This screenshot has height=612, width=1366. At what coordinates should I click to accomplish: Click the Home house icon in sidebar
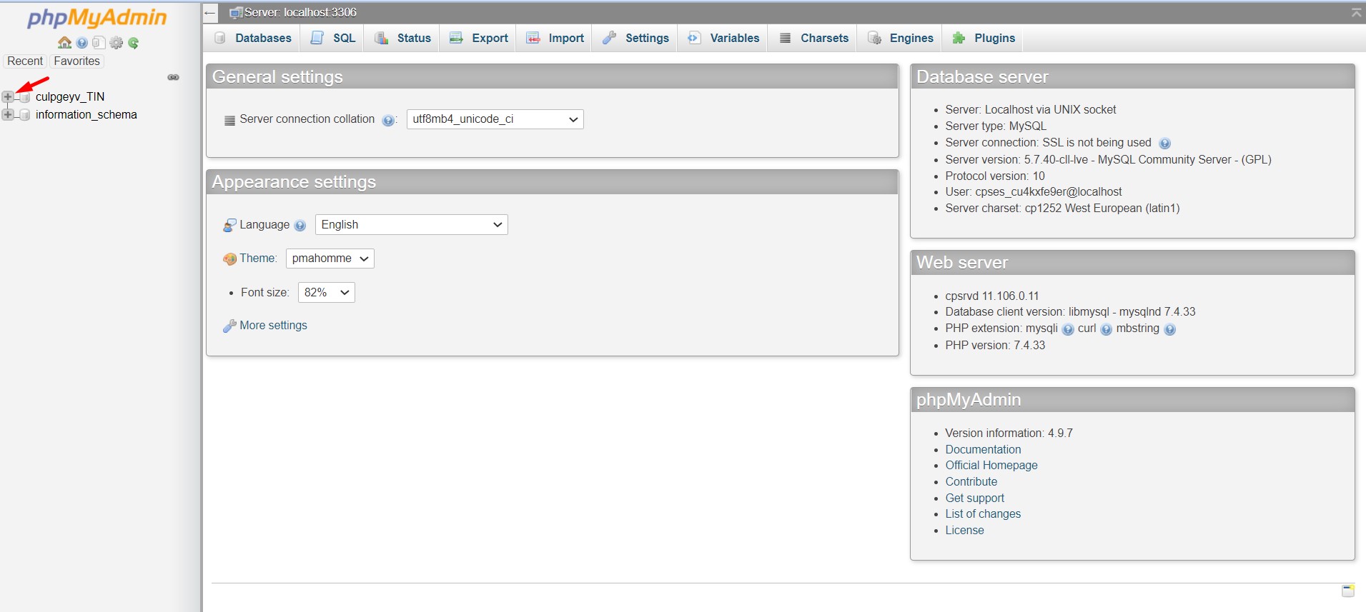64,43
